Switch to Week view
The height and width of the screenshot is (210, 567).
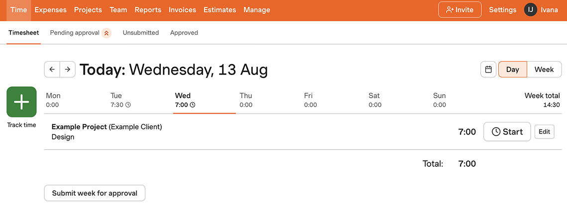point(544,70)
